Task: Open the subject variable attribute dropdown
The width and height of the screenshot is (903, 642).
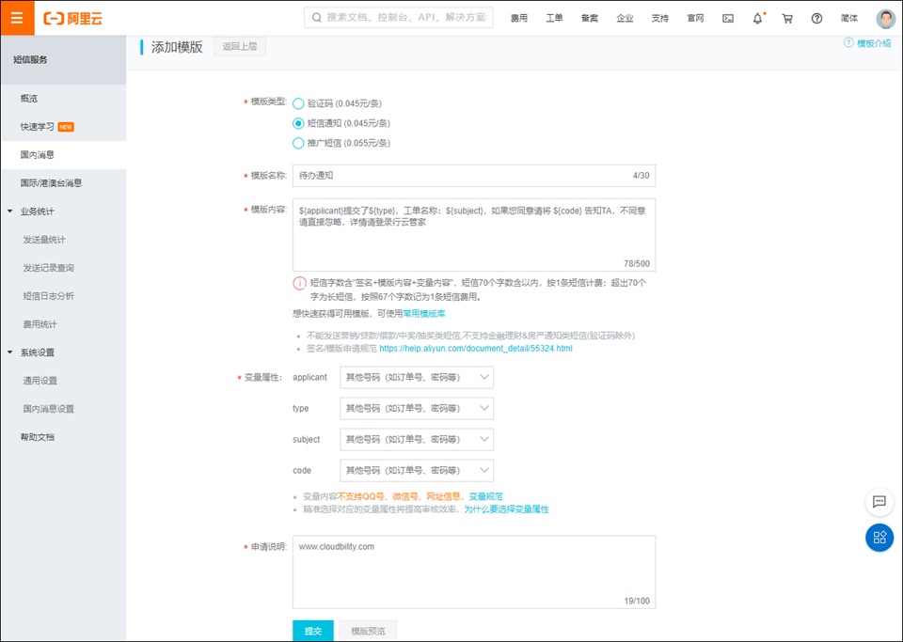Action: point(416,439)
